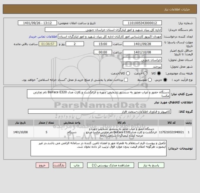Click the request creator field مهدی اکبرپور
Screen dimensions: 200x193
click(110, 37)
